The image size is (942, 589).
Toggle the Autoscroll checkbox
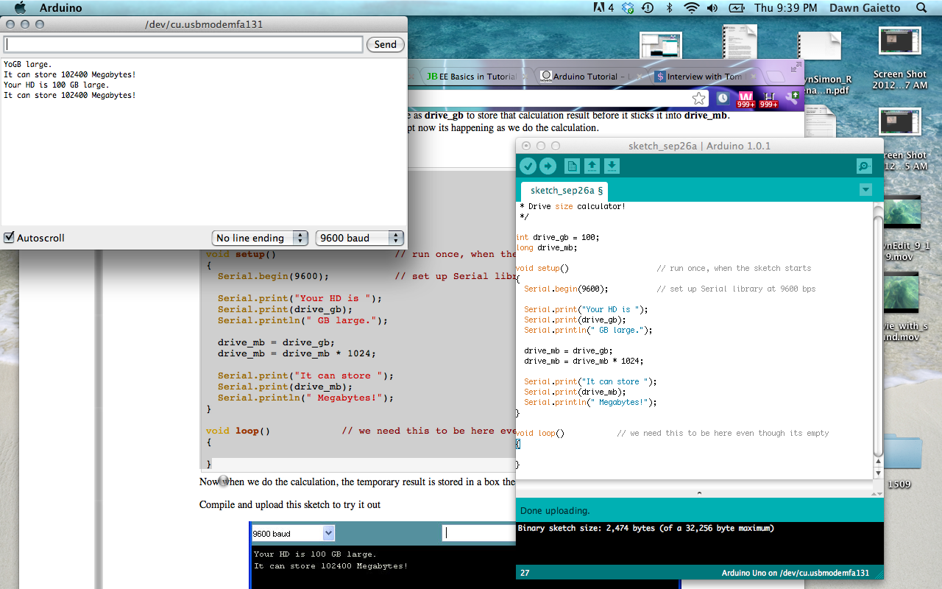[9, 238]
